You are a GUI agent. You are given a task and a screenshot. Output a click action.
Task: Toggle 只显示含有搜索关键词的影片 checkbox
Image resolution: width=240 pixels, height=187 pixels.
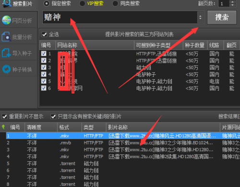[53, 117]
